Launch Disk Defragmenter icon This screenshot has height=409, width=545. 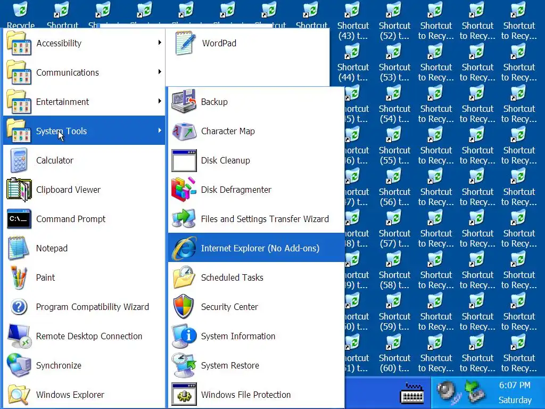pos(184,190)
